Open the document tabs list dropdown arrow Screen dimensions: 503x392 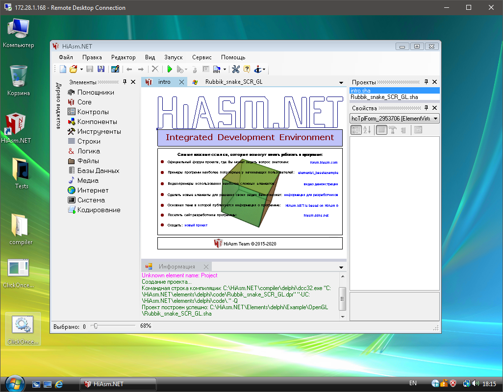pyautogui.click(x=341, y=82)
